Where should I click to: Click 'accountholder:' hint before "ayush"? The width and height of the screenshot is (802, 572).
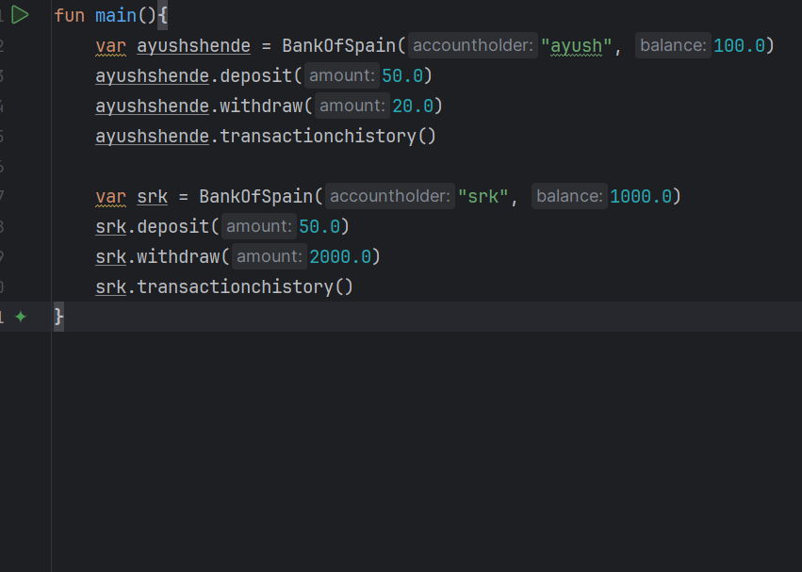click(473, 45)
